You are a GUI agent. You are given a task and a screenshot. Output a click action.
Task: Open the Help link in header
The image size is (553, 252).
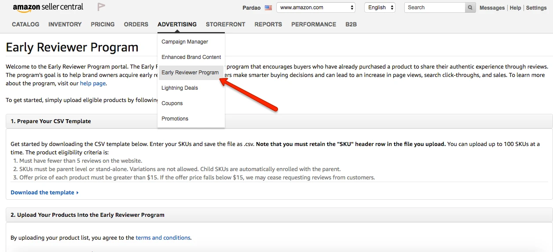[515, 8]
